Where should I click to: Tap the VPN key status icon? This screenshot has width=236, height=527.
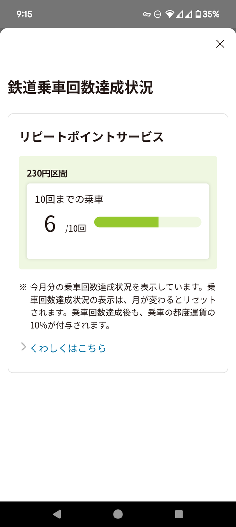(146, 14)
